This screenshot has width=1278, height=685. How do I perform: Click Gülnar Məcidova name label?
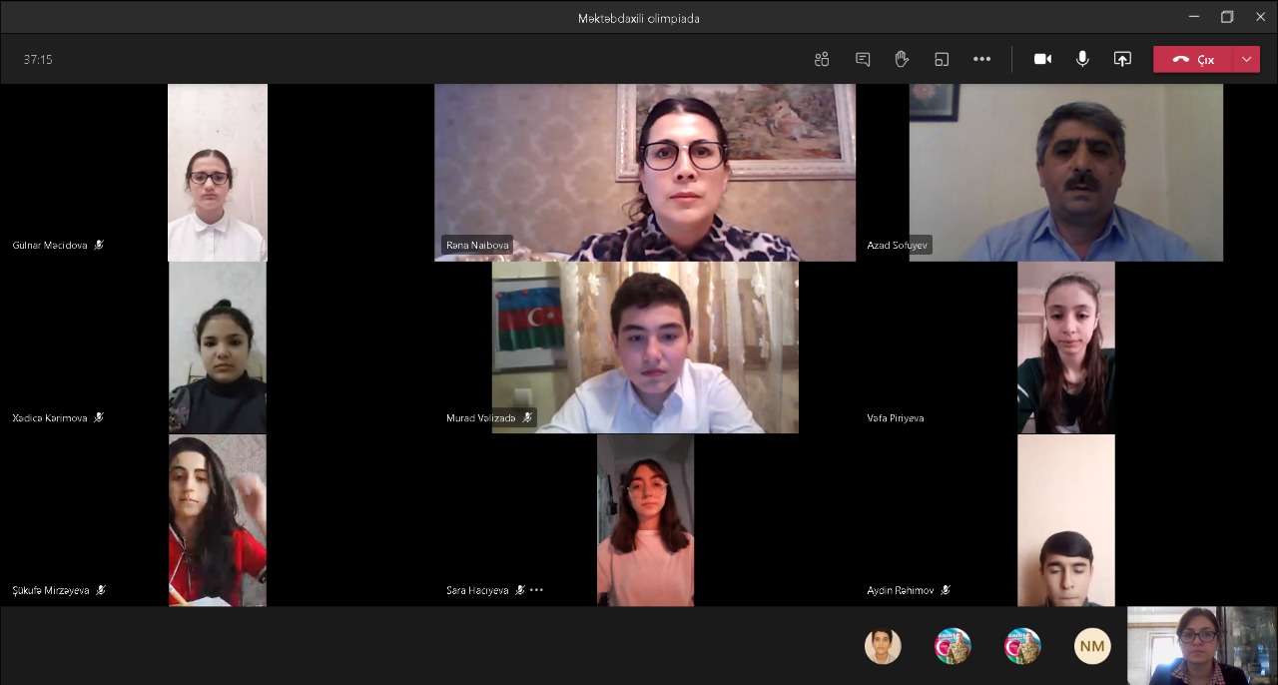(50, 245)
